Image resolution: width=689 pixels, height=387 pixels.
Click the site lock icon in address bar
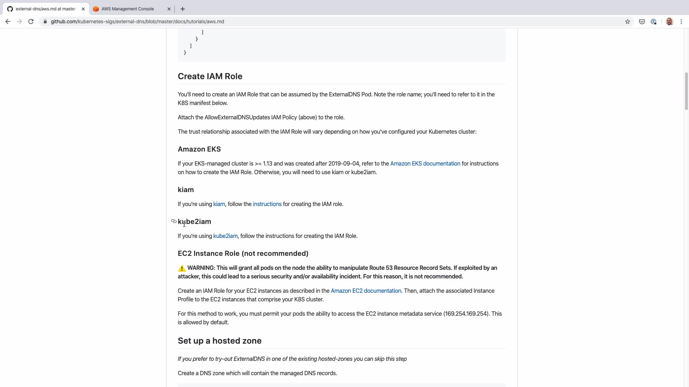click(45, 21)
